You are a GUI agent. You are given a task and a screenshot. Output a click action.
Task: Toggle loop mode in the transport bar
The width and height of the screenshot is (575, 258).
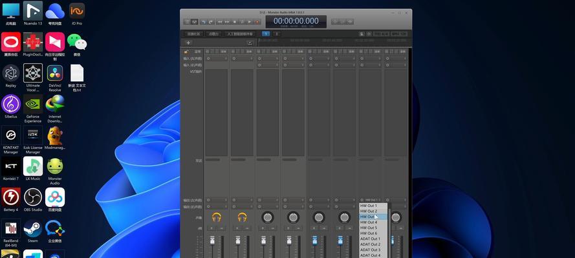coord(243,22)
